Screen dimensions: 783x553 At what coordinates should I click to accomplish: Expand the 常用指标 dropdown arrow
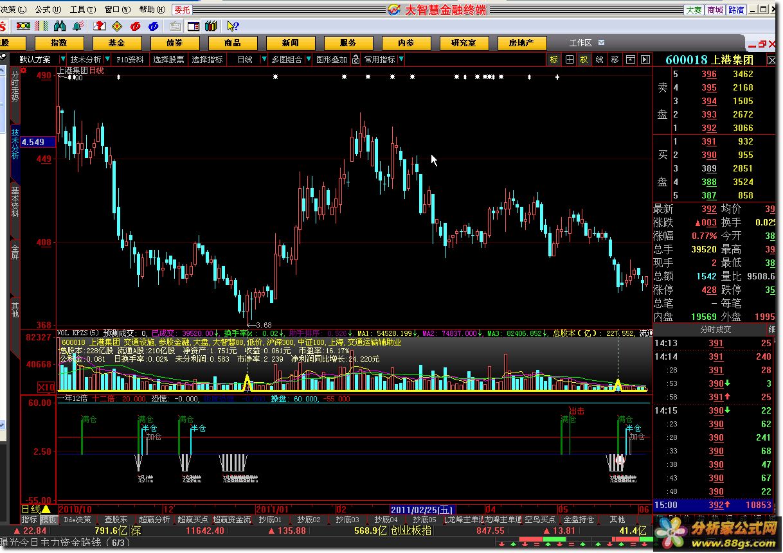coord(401,59)
